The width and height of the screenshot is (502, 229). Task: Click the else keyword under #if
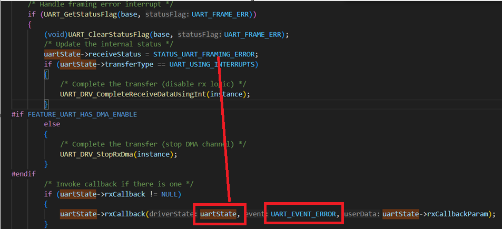[x=52, y=124]
